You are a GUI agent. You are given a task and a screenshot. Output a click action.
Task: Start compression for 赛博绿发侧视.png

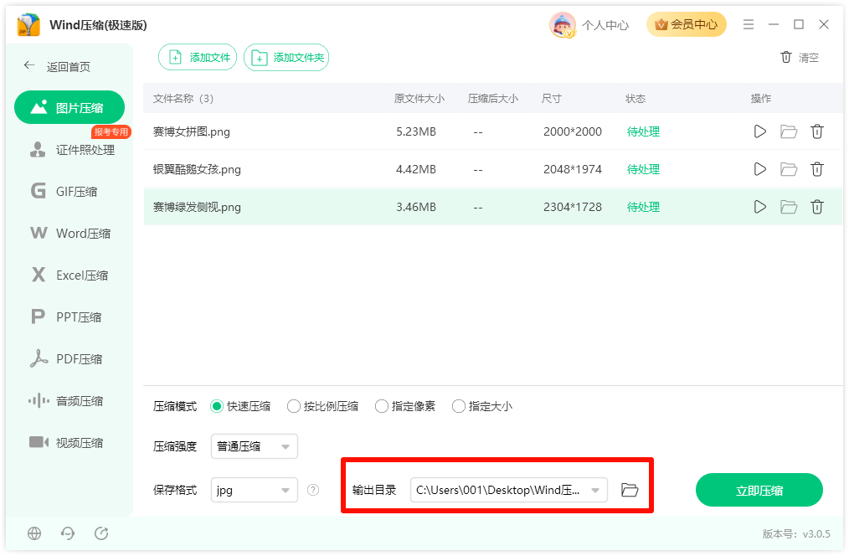point(759,207)
